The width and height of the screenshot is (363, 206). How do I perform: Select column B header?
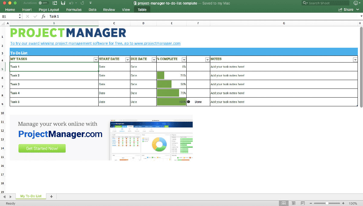(54, 23)
